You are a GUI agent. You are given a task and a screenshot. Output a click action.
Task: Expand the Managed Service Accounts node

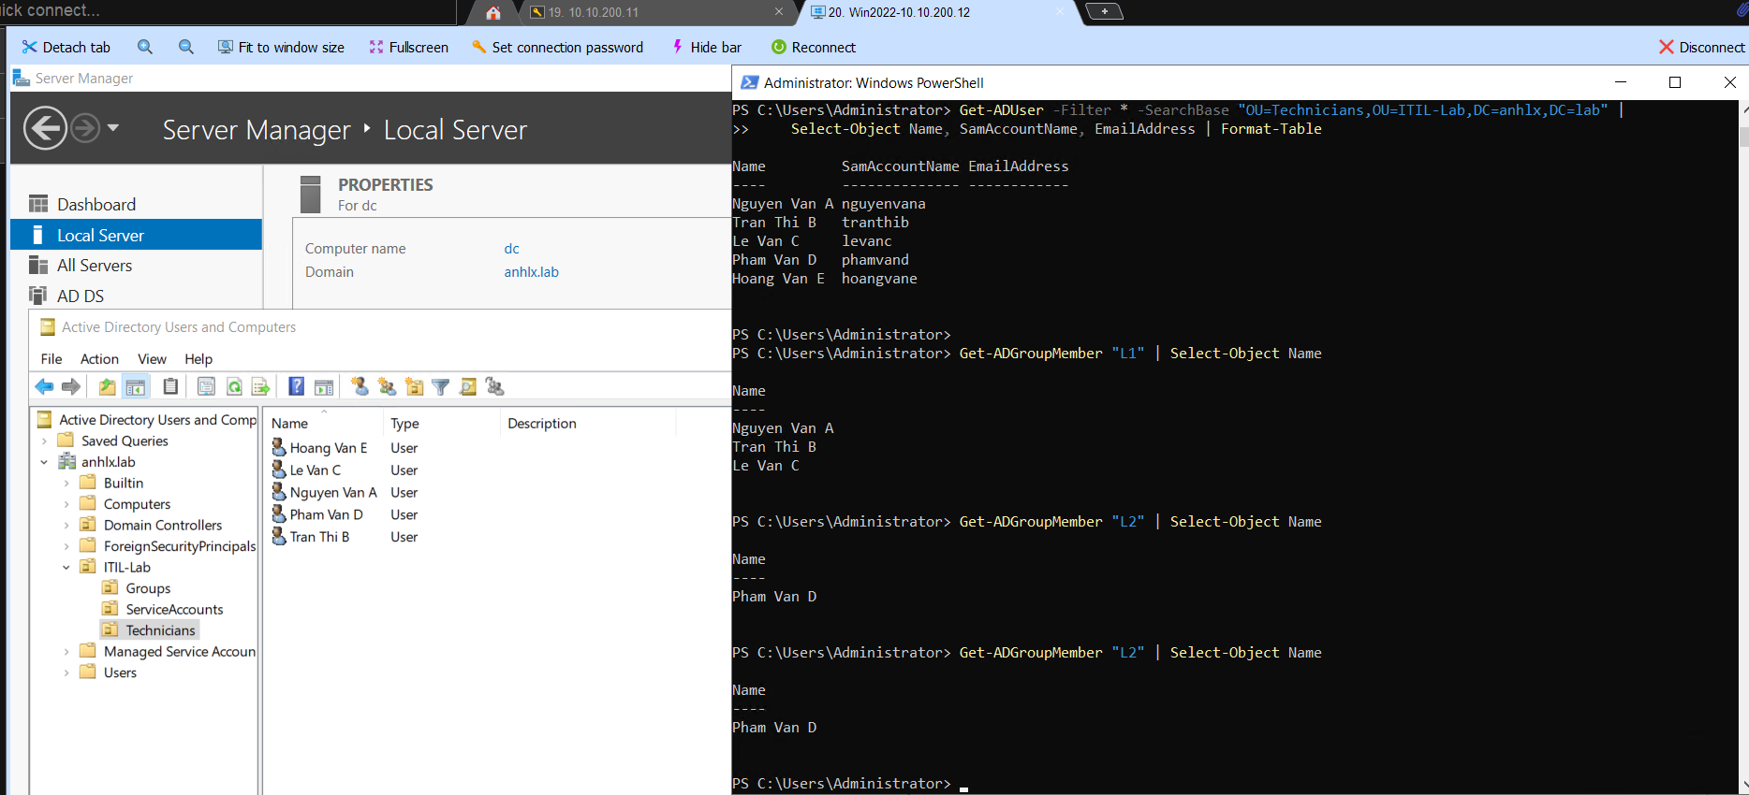coord(66,651)
